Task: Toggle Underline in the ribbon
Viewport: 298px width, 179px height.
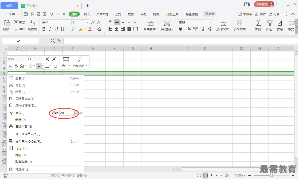Action: 56,29
